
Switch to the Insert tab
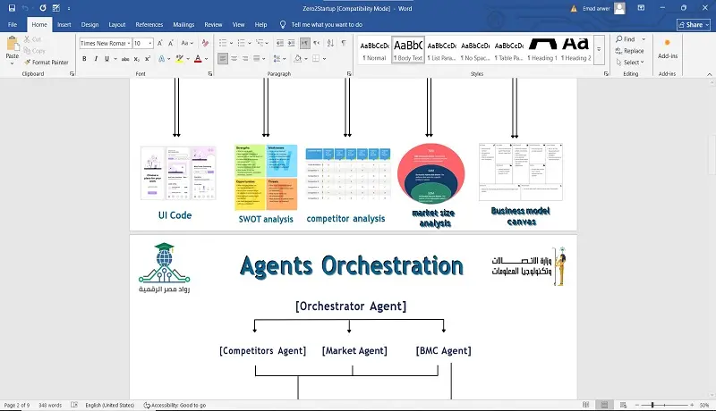64,25
